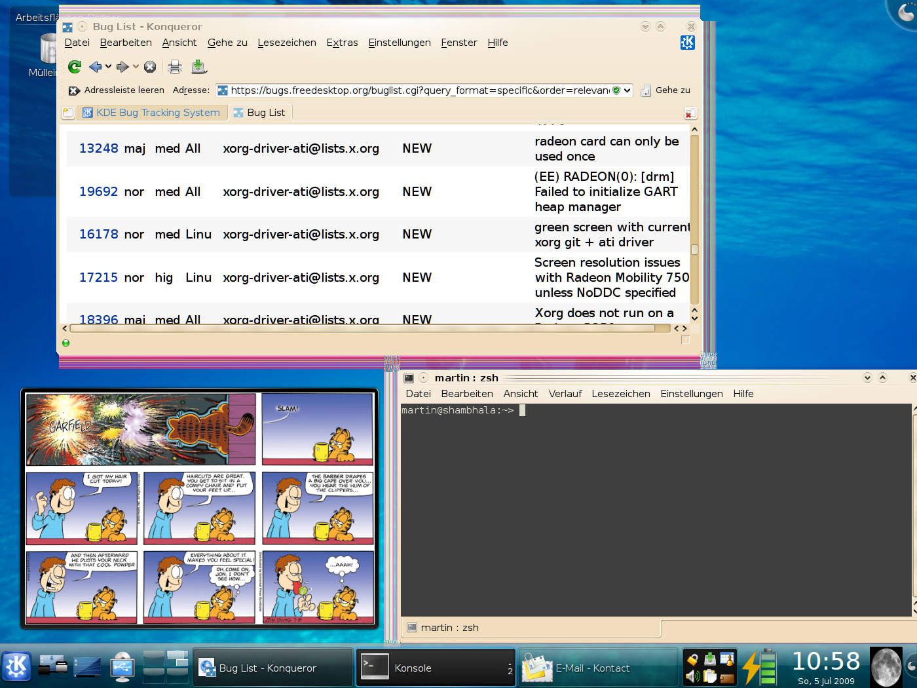Image resolution: width=917 pixels, height=688 pixels.
Task: Close current tab using the tab-bar close icon
Action: click(690, 113)
